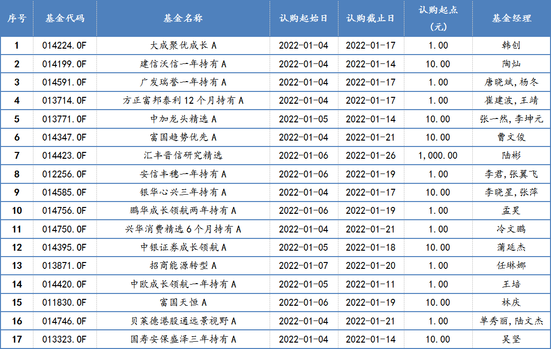Click fund code 014585.OF
The height and width of the screenshot is (349, 551).
[64, 193]
